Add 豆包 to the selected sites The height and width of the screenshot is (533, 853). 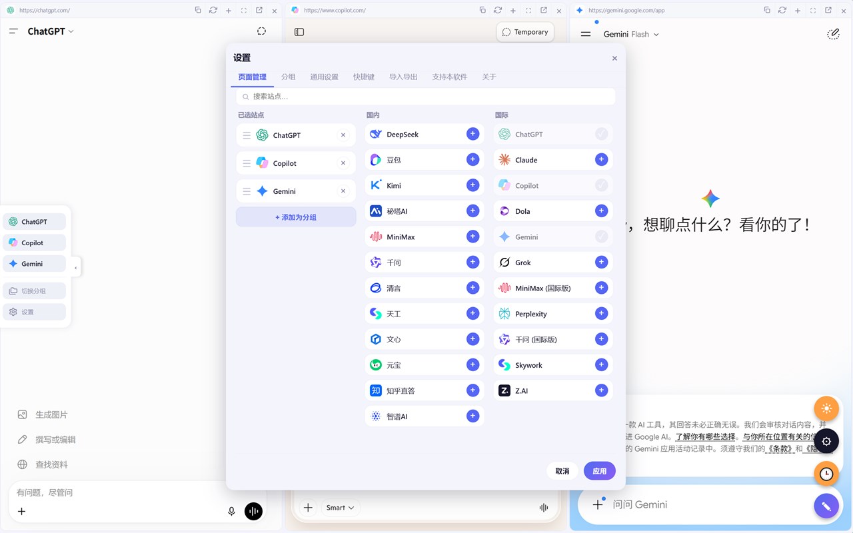[472, 160]
